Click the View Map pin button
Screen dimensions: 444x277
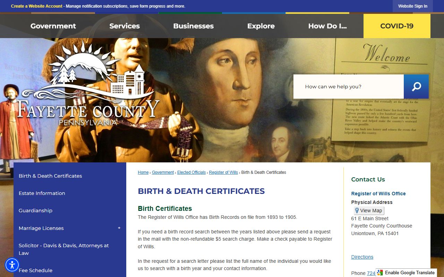click(369, 211)
